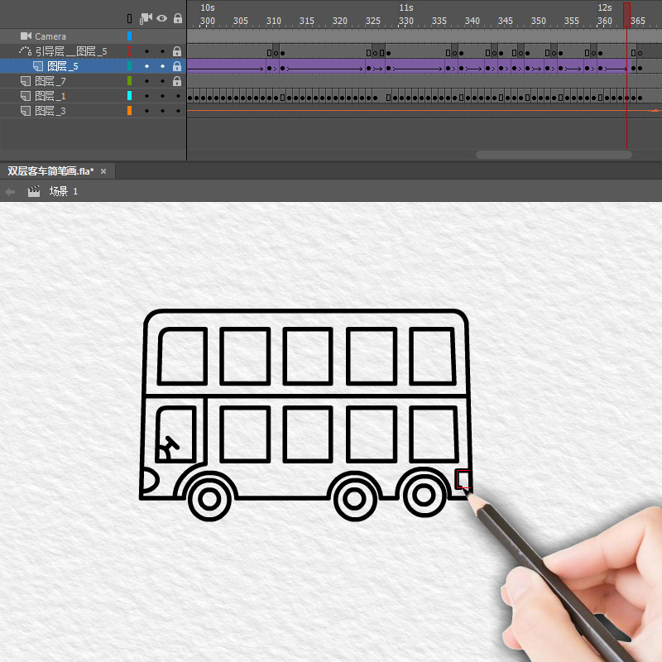The width and height of the screenshot is (662, 662).
Task: Click the layer icon of 图层_7
Action: [x=26, y=81]
